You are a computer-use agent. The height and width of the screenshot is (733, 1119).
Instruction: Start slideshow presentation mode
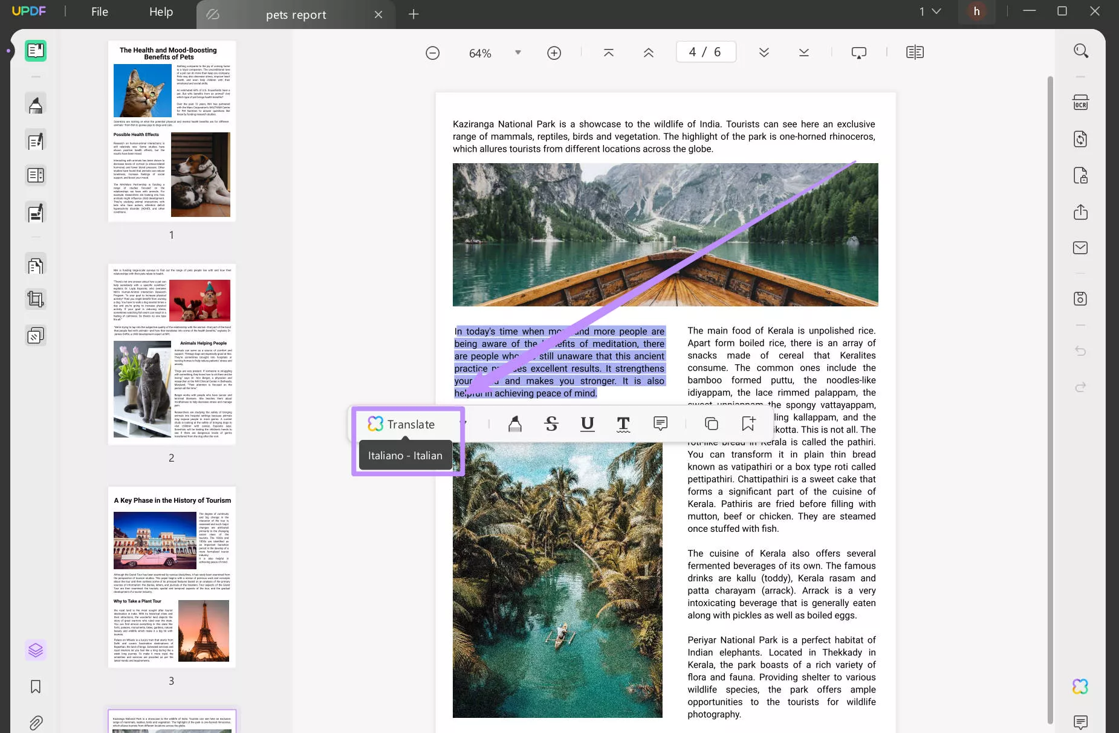859,53
